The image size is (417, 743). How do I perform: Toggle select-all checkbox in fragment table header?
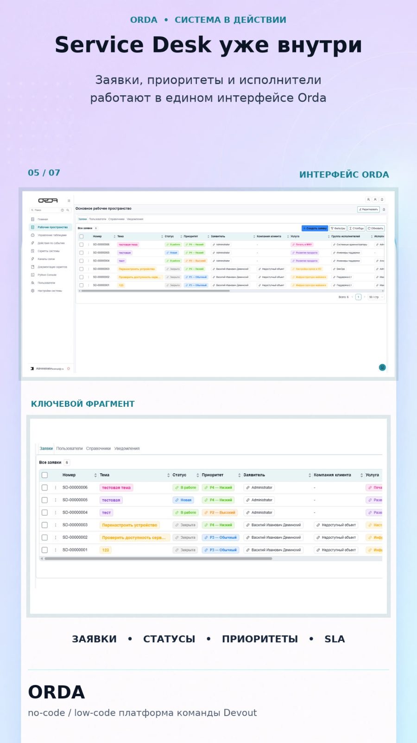(44, 475)
